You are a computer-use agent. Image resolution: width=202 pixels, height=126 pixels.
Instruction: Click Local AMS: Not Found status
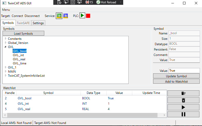coord(16,123)
